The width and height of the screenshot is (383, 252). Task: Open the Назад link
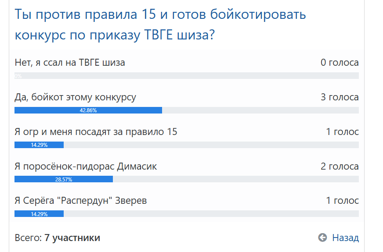(x=345, y=238)
